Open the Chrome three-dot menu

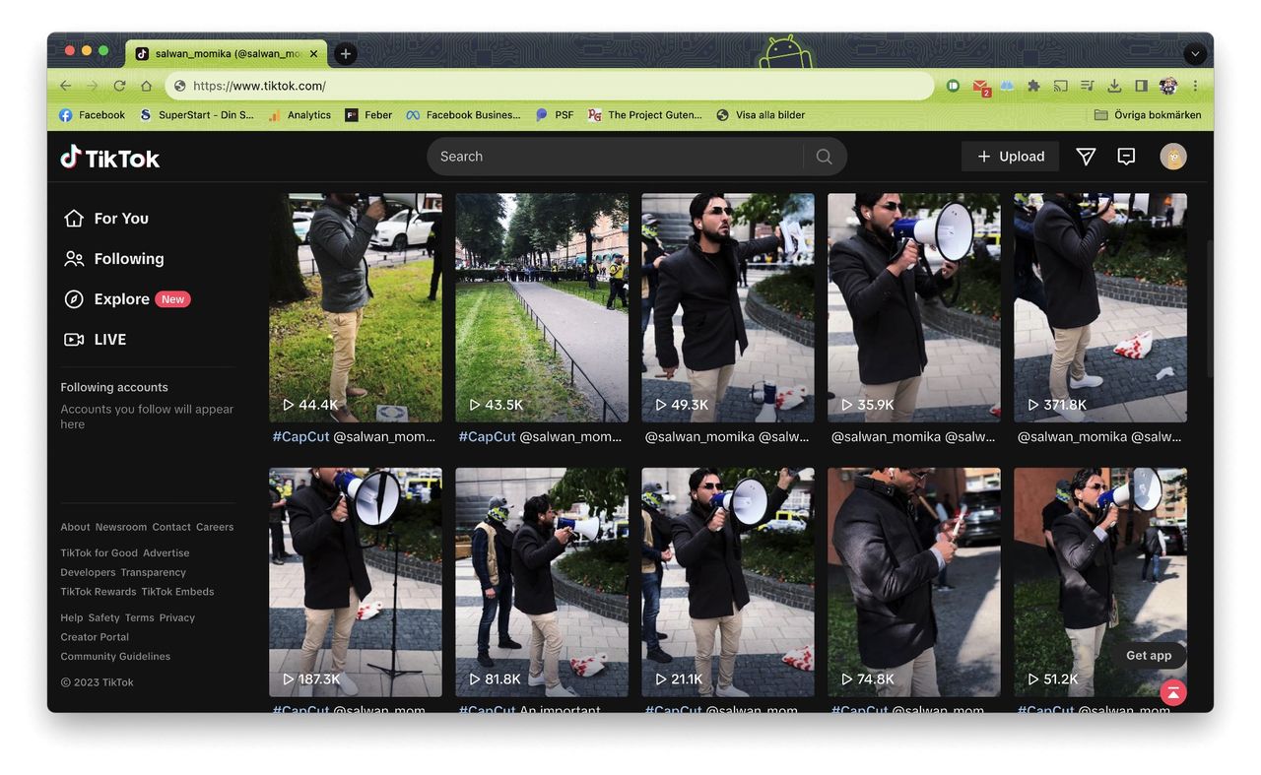(1196, 86)
